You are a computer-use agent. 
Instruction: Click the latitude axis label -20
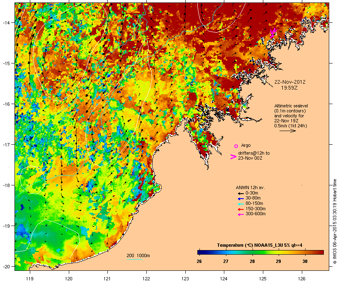click(x=6, y=266)
